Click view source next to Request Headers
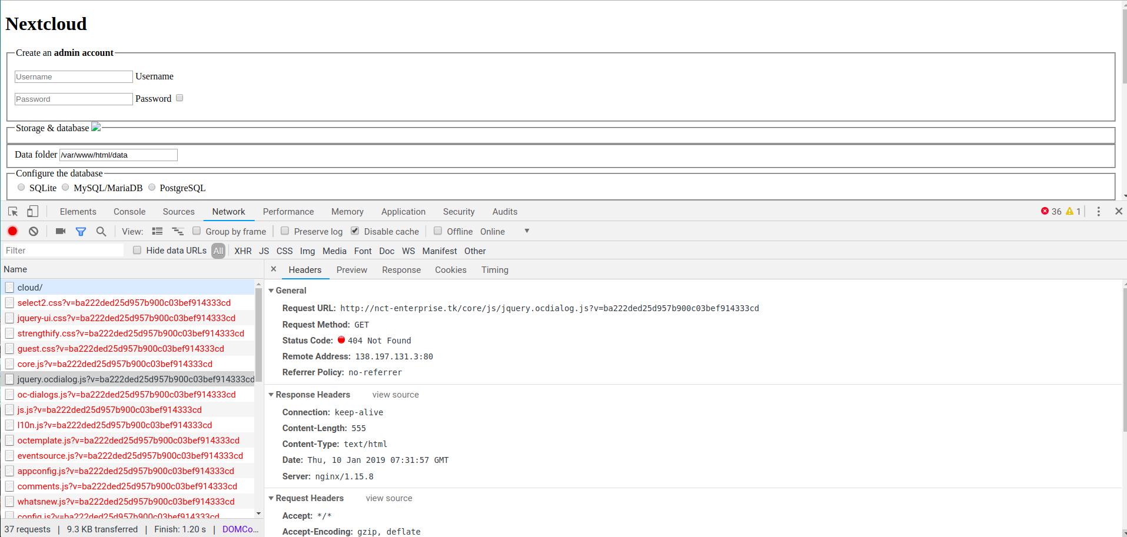 [388, 498]
